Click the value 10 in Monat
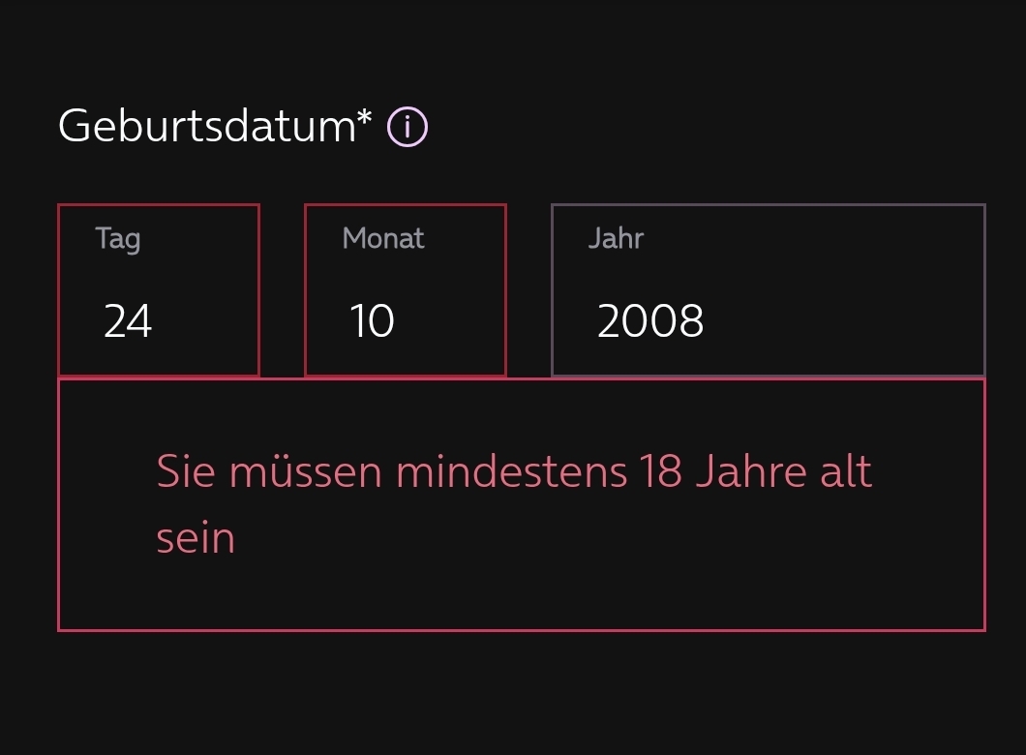 tap(373, 321)
